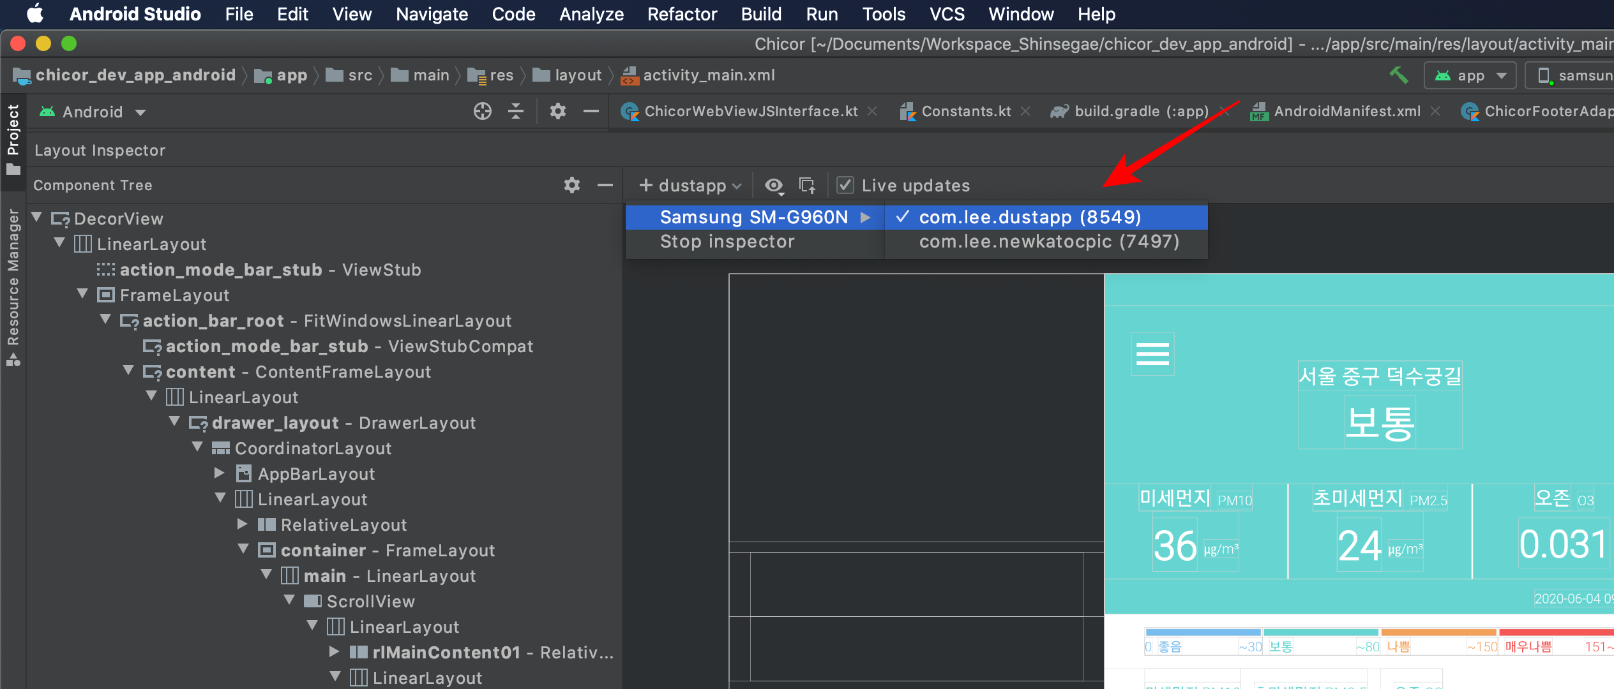
Task: Open the Refactor menu
Action: 682,14
